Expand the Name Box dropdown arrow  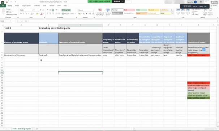point(11,21)
